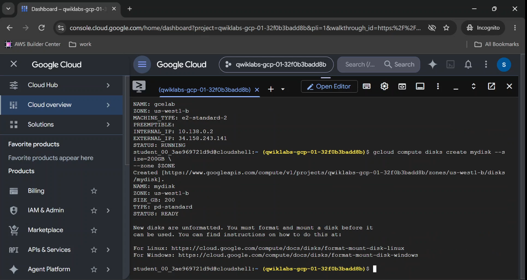Reload the browser page
The height and width of the screenshot is (280, 527).
[x=42, y=28]
